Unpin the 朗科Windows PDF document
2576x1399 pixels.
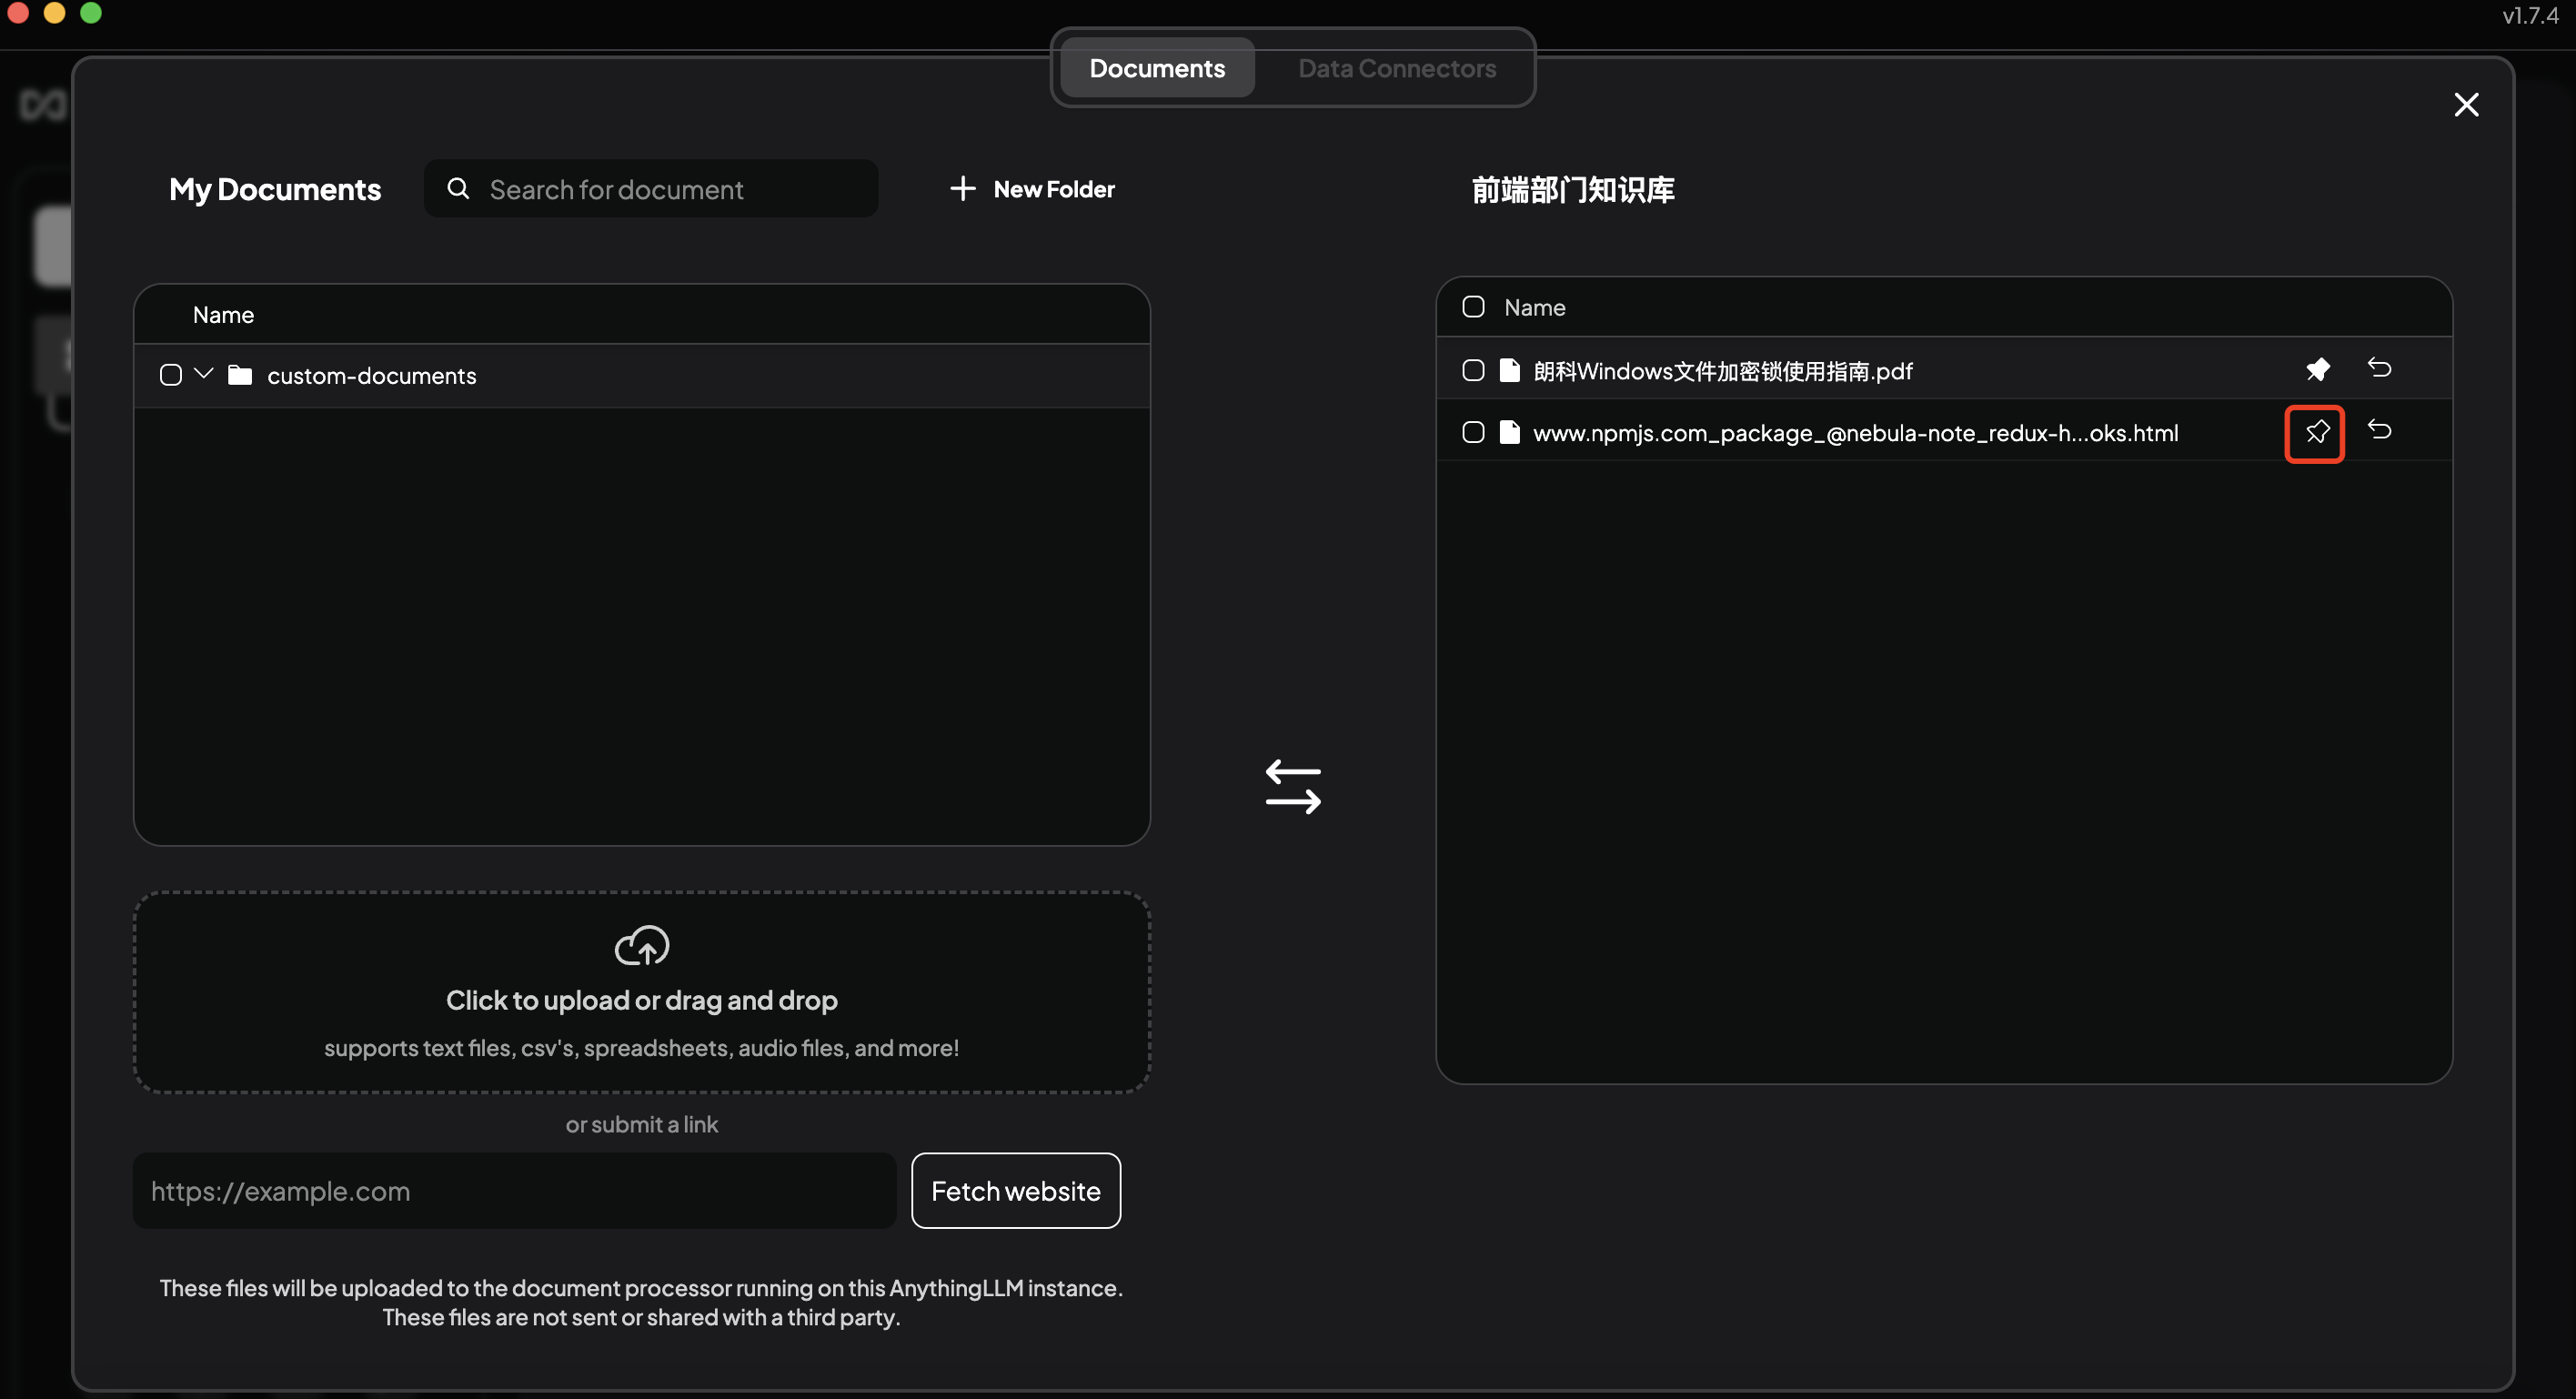pos(2316,370)
